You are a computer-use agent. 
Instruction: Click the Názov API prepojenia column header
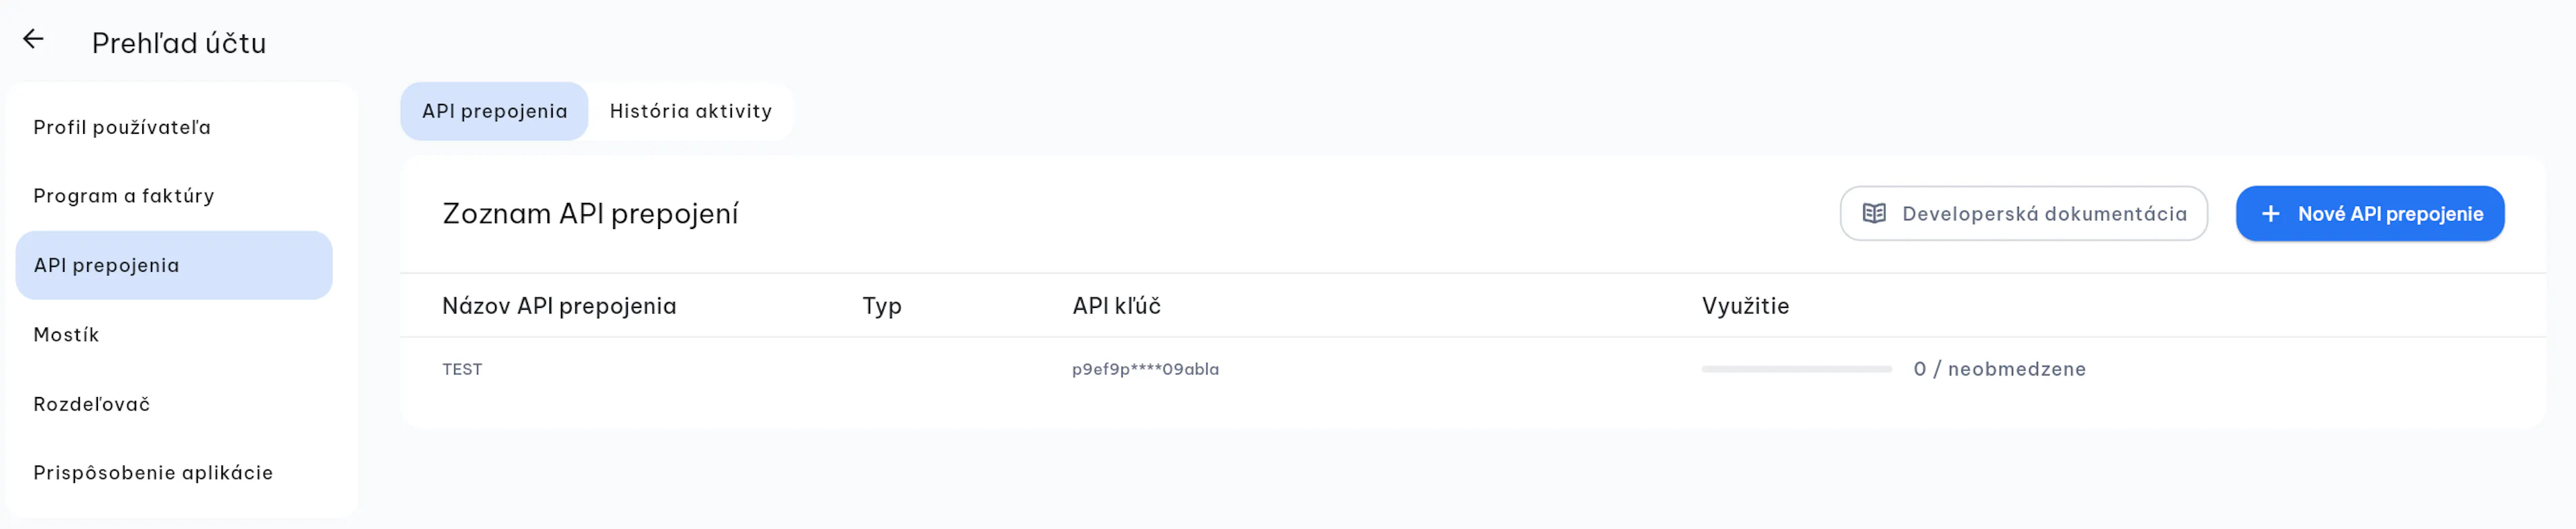[559, 307]
